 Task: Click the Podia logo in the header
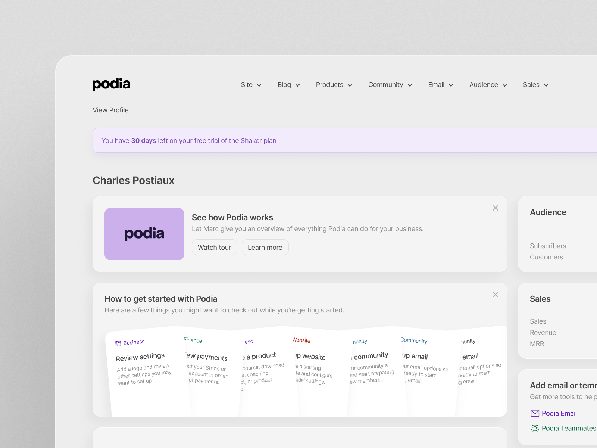tap(111, 84)
